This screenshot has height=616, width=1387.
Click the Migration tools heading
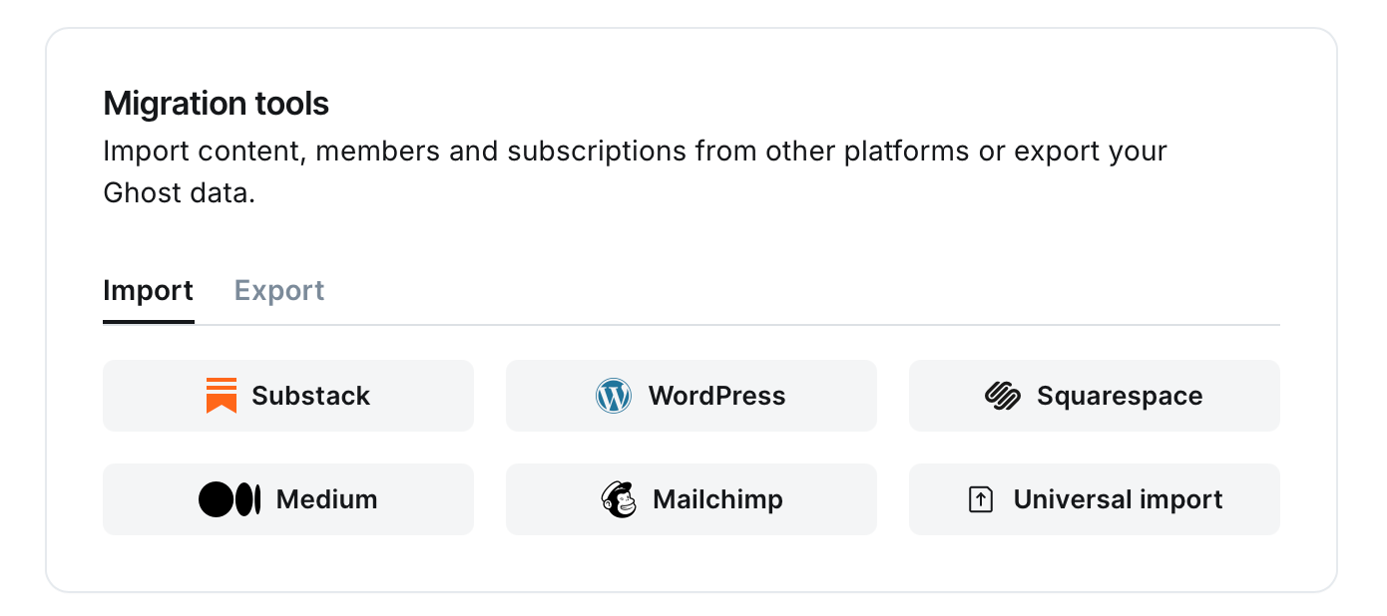(x=217, y=104)
